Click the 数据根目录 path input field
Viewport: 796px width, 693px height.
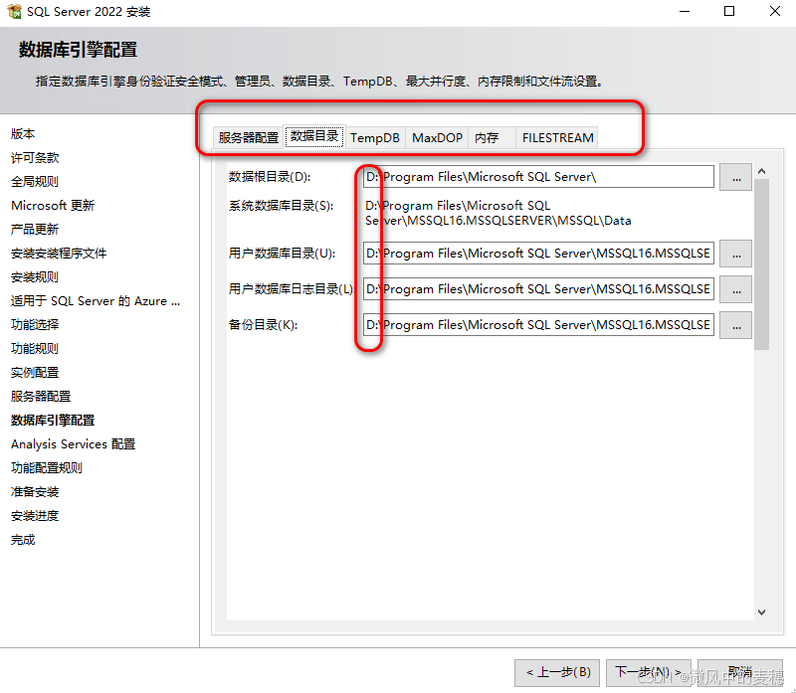point(538,177)
